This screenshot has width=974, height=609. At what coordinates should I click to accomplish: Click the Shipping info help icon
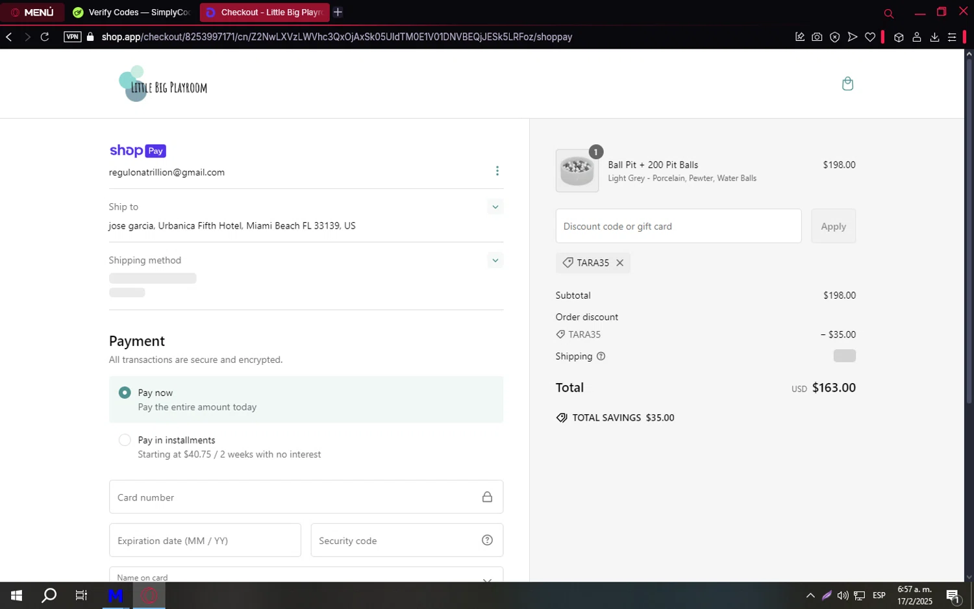(x=601, y=356)
